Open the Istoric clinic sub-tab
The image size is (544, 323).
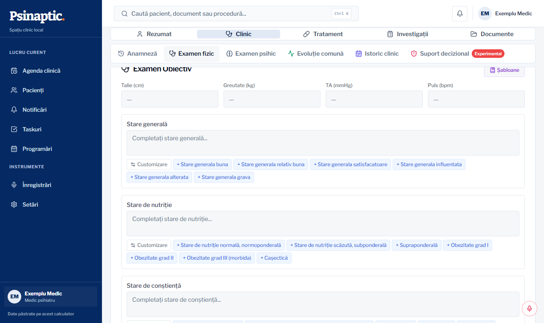(377, 54)
